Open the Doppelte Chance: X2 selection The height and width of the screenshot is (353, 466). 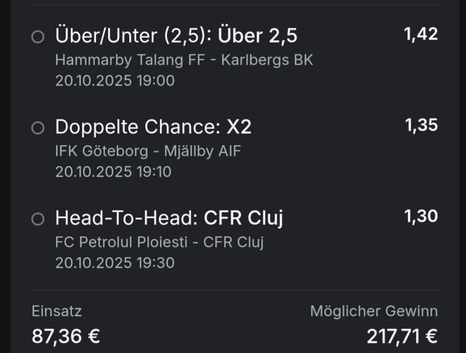pyautogui.click(x=153, y=127)
